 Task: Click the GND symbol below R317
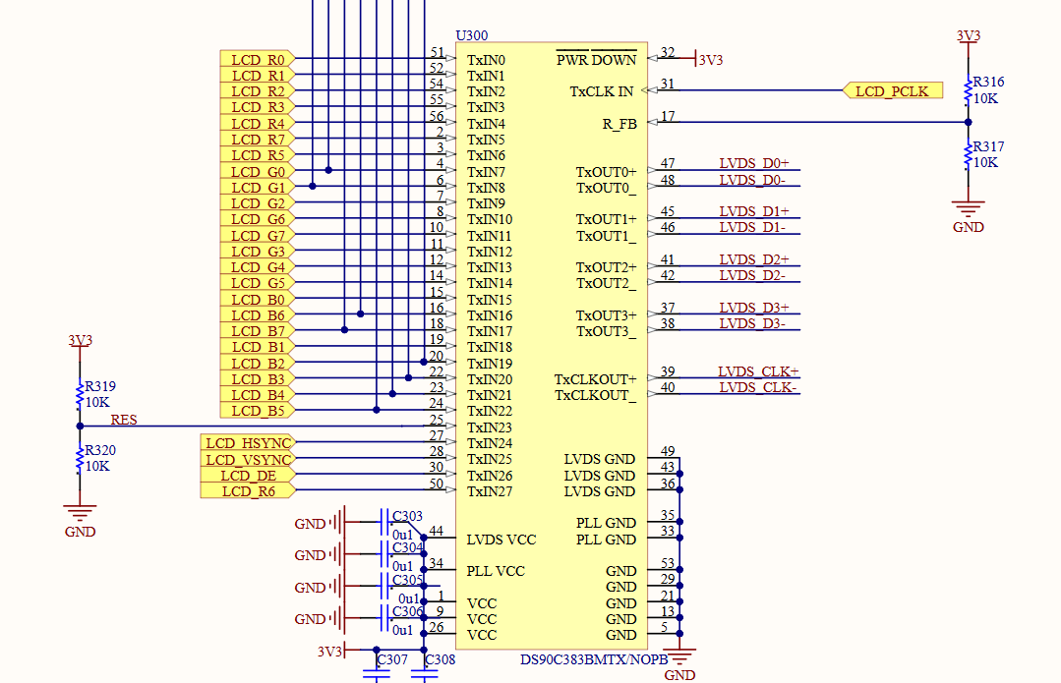[969, 210]
